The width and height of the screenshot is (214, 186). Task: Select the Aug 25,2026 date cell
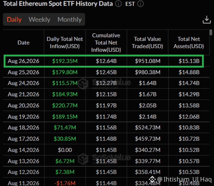pyautogui.click(x=23, y=72)
